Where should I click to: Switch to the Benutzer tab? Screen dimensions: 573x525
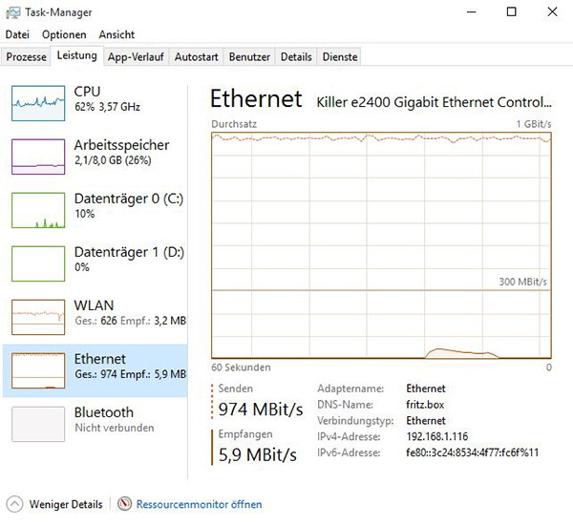click(249, 57)
